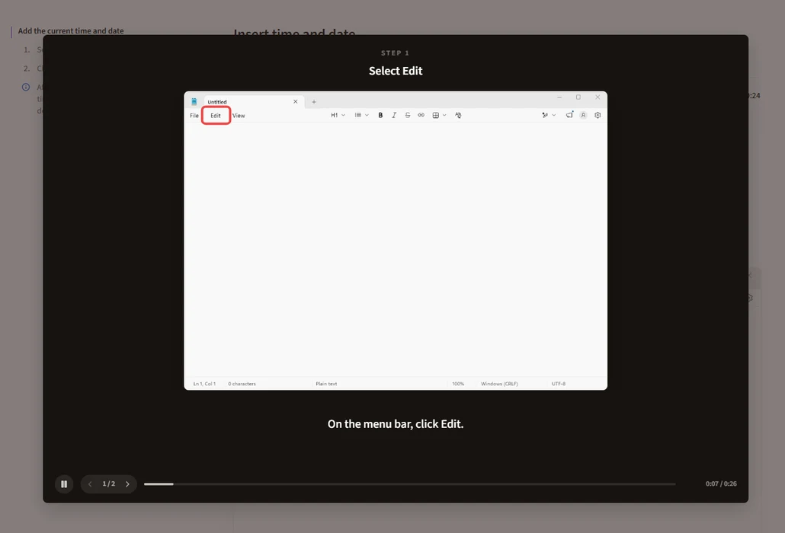
Task: Open the File menu in Notepad
Action: pos(194,116)
